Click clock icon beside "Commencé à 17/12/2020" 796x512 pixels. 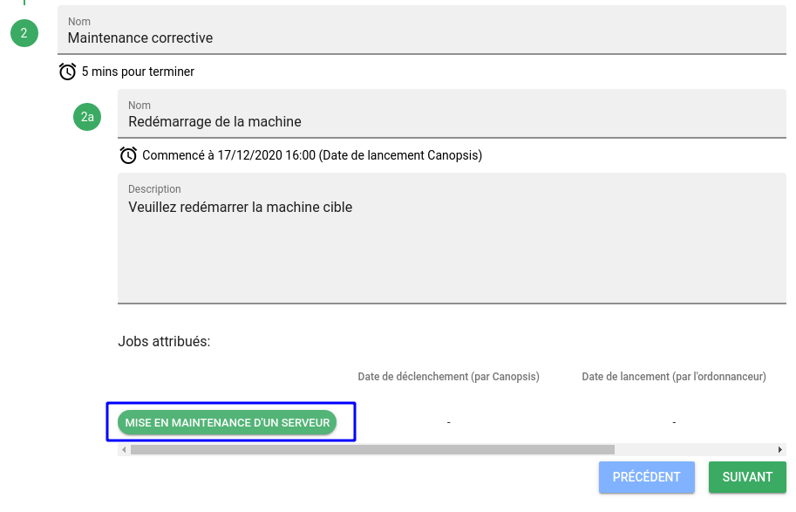point(128,155)
